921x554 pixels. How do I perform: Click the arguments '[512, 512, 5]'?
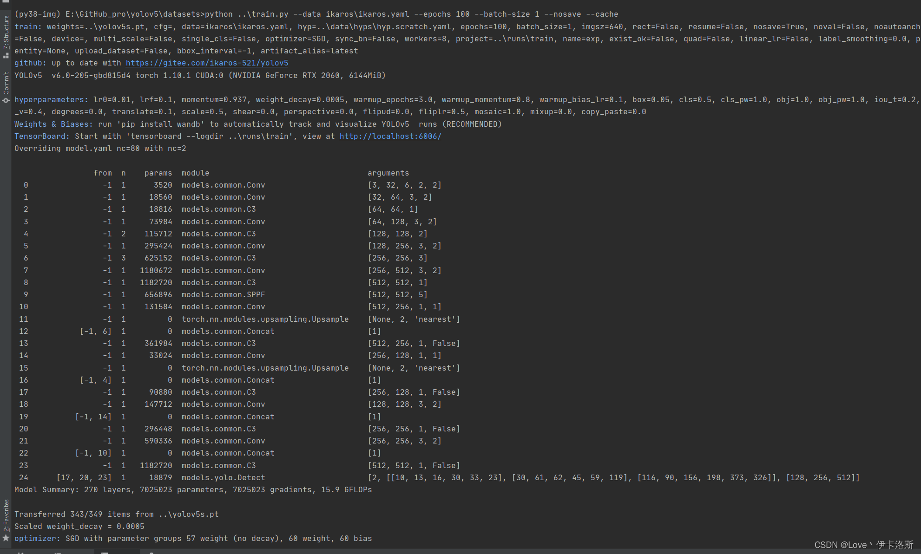point(397,295)
